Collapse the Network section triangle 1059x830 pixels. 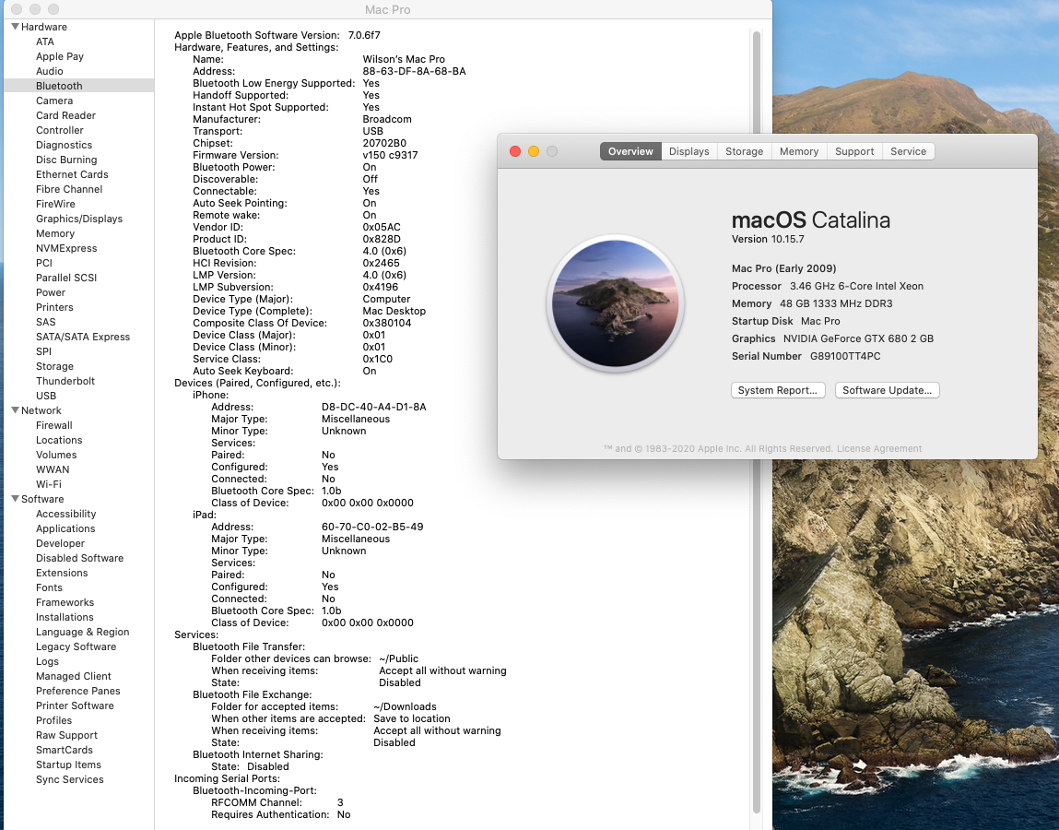click(x=15, y=410)
